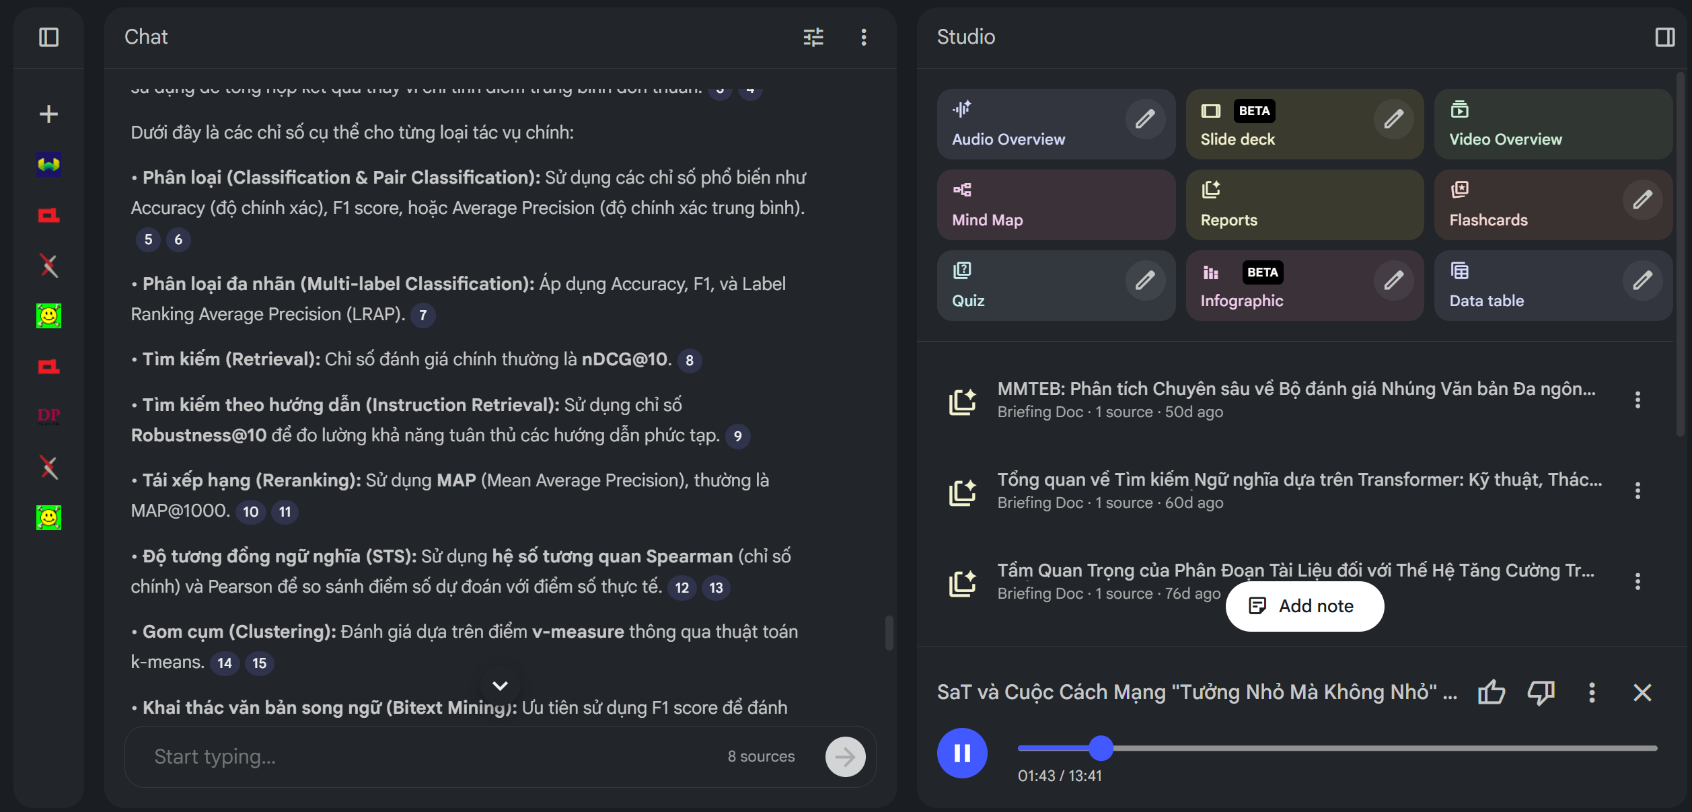Open options for MMTEB briefing doc
This screenshot has width=1692, height=812.
tap(1638, 400)
